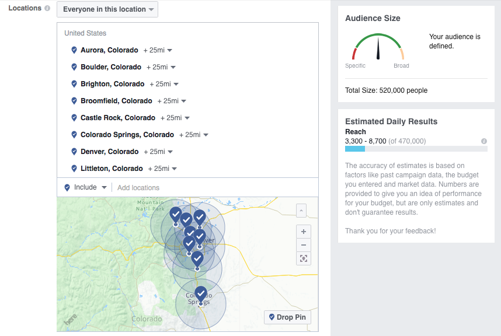Screen dimensions: 501x336
Task: Zoom in using the map plus icon
Action: click(x=304, y=232)
